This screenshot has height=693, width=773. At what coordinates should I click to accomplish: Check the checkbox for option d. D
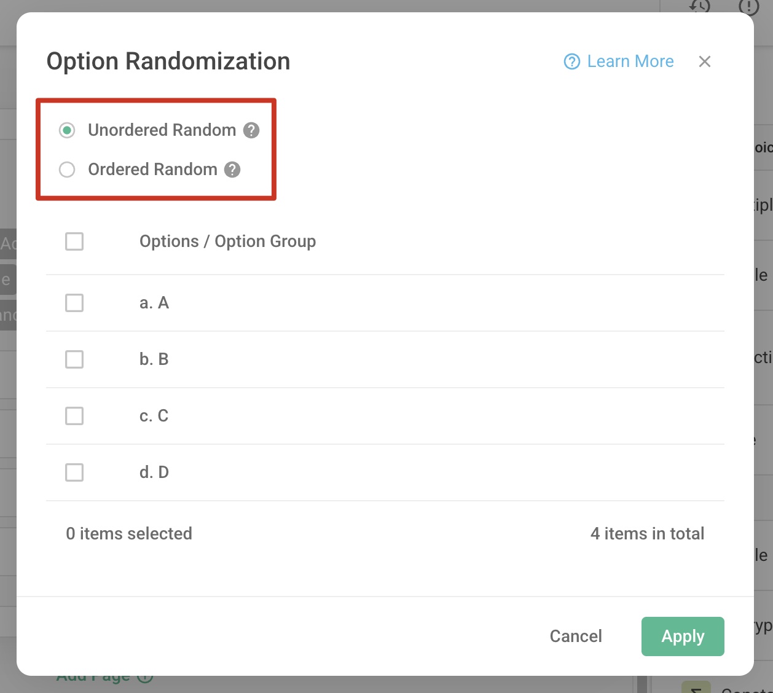tap(74, 472)
